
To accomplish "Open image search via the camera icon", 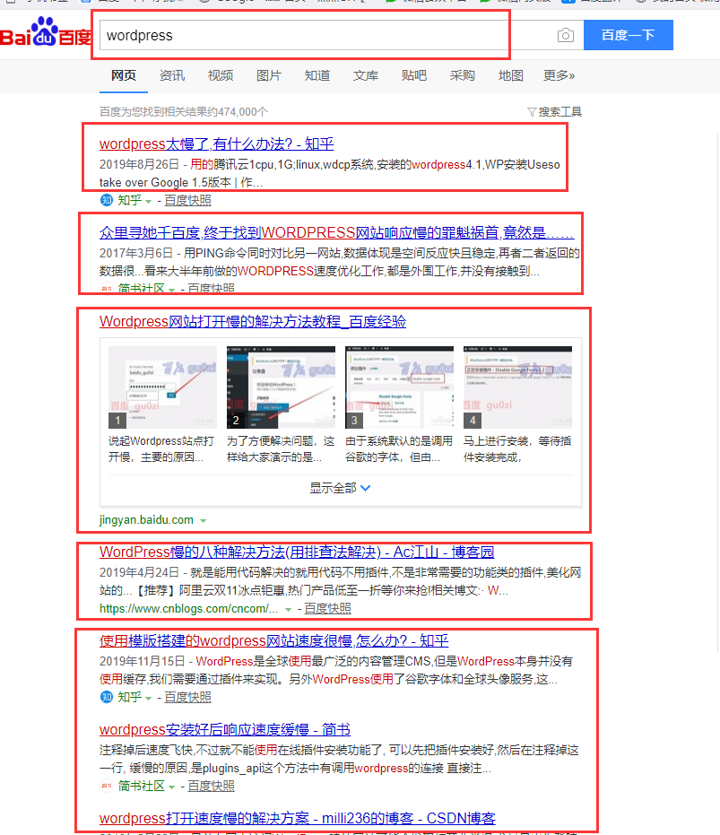I will point(566,34).
